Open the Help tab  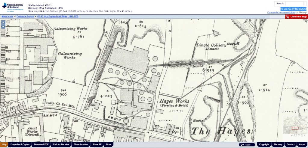tap(4, 144)
